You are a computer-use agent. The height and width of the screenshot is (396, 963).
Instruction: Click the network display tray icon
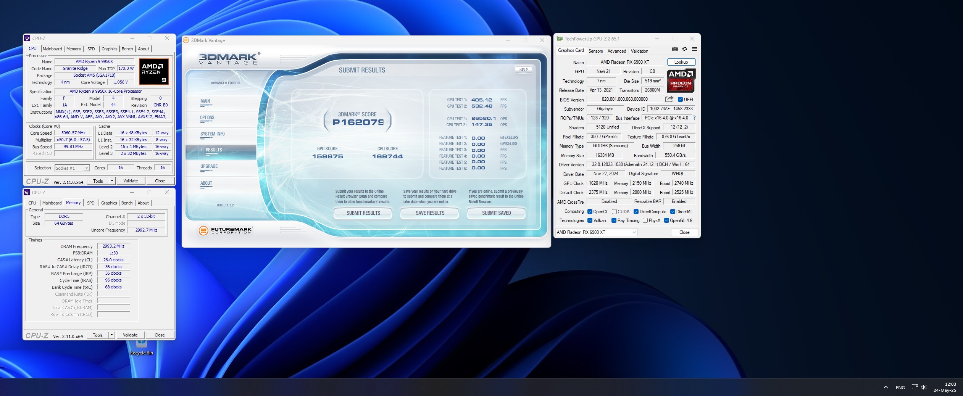pos(914,387)
